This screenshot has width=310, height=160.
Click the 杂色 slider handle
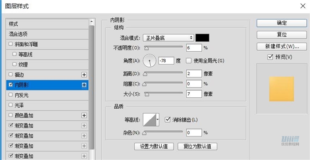[144, 133]
